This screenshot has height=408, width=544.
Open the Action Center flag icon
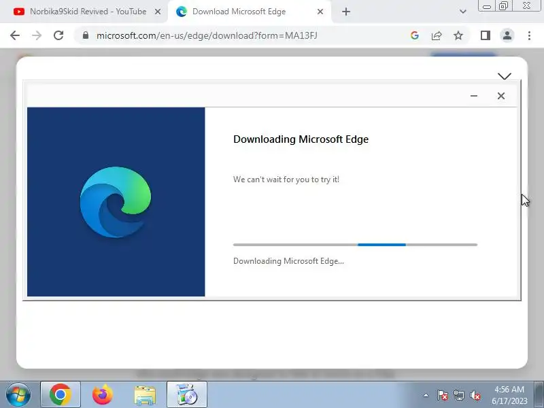(443, 395)
